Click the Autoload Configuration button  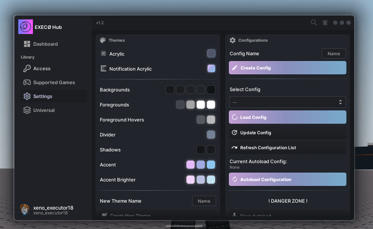(287, 179)
